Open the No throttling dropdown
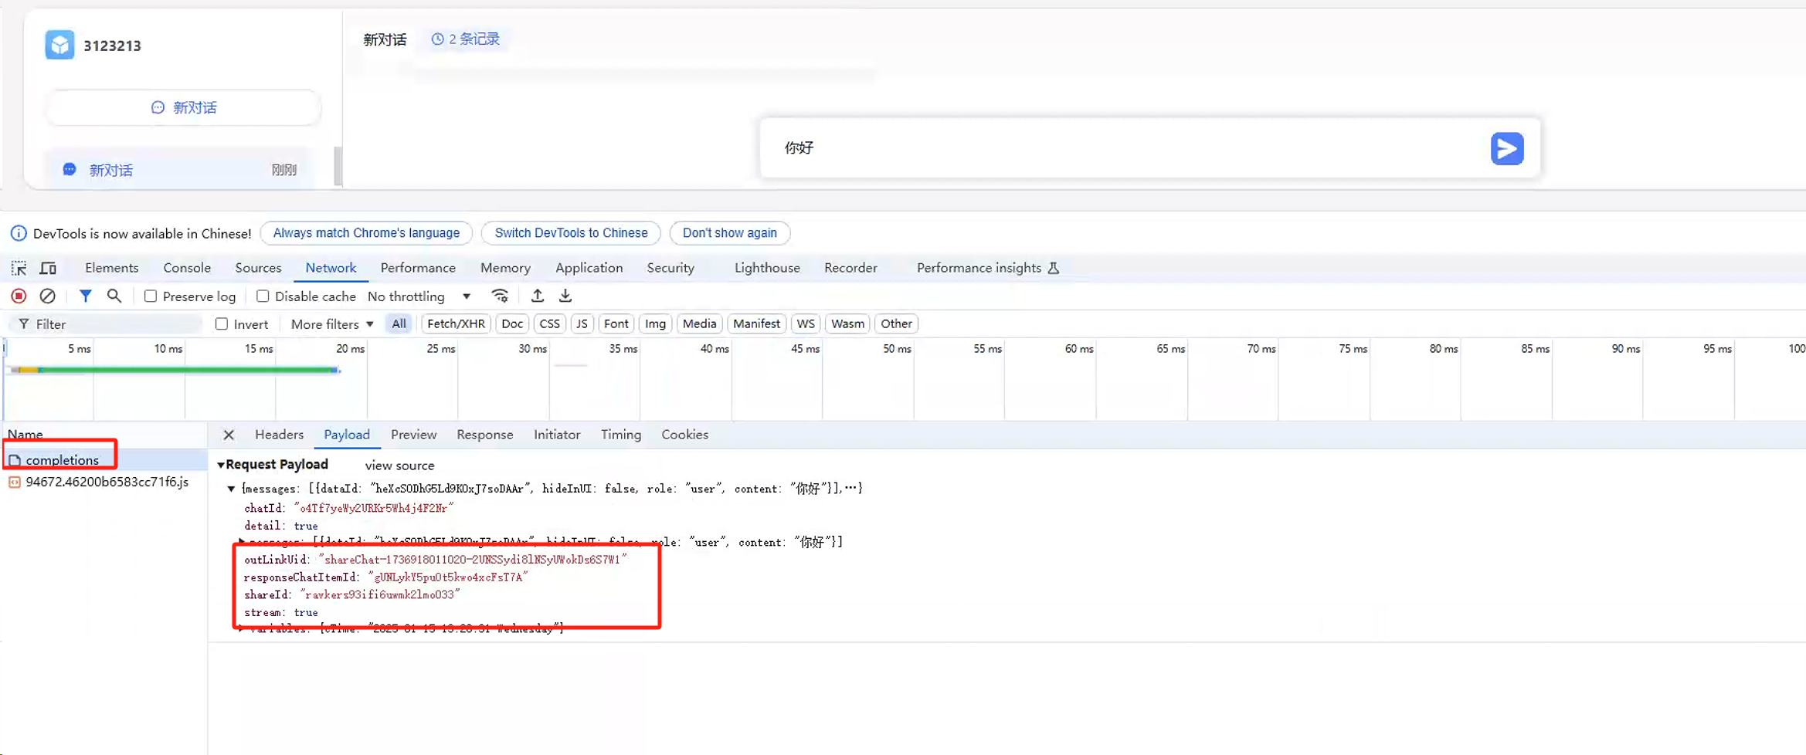1806x755 pixels. tap(419, 296)
